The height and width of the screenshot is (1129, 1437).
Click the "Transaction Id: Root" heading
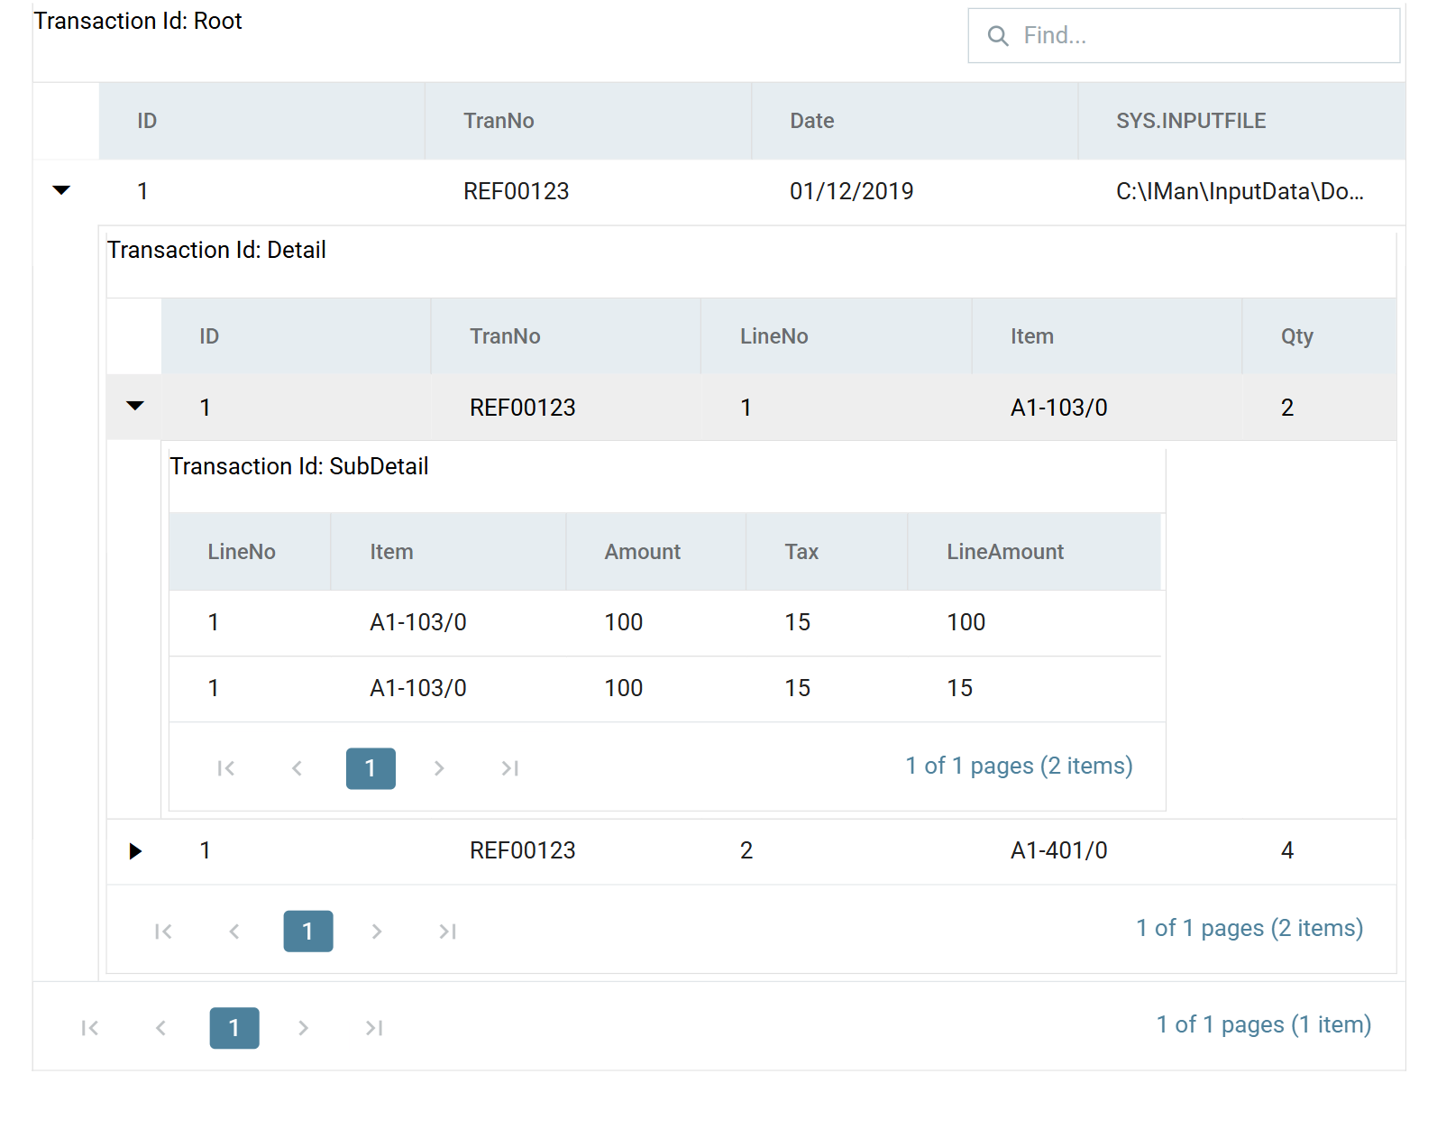[x=138, y=21]
